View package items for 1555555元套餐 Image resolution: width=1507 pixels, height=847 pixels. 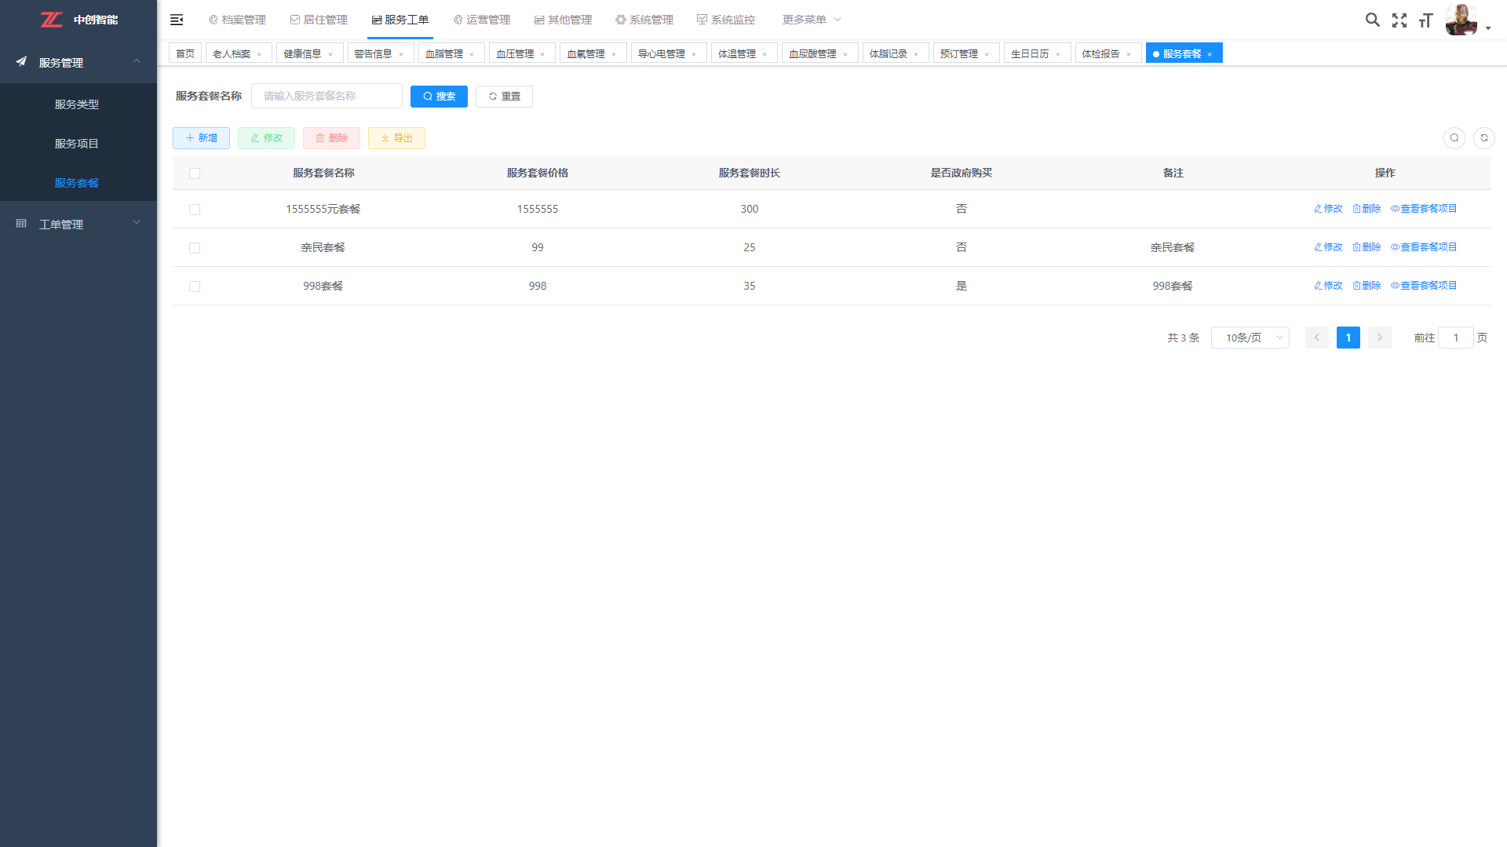click(1423, 209)
